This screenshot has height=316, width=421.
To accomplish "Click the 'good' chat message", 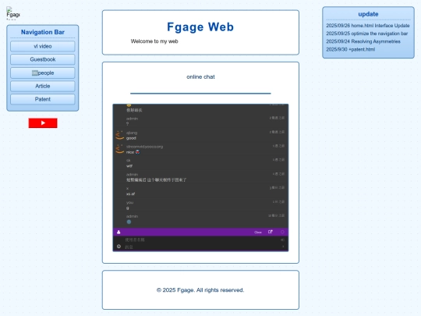I will [131, 138].
